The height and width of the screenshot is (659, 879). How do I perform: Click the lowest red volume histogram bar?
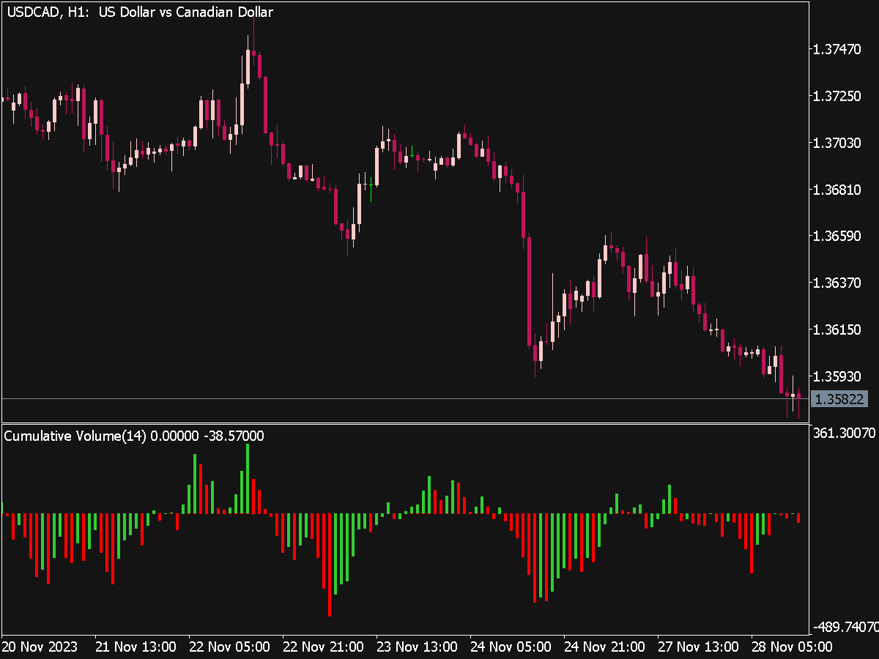pyautogui.click(x=330, y=565)
